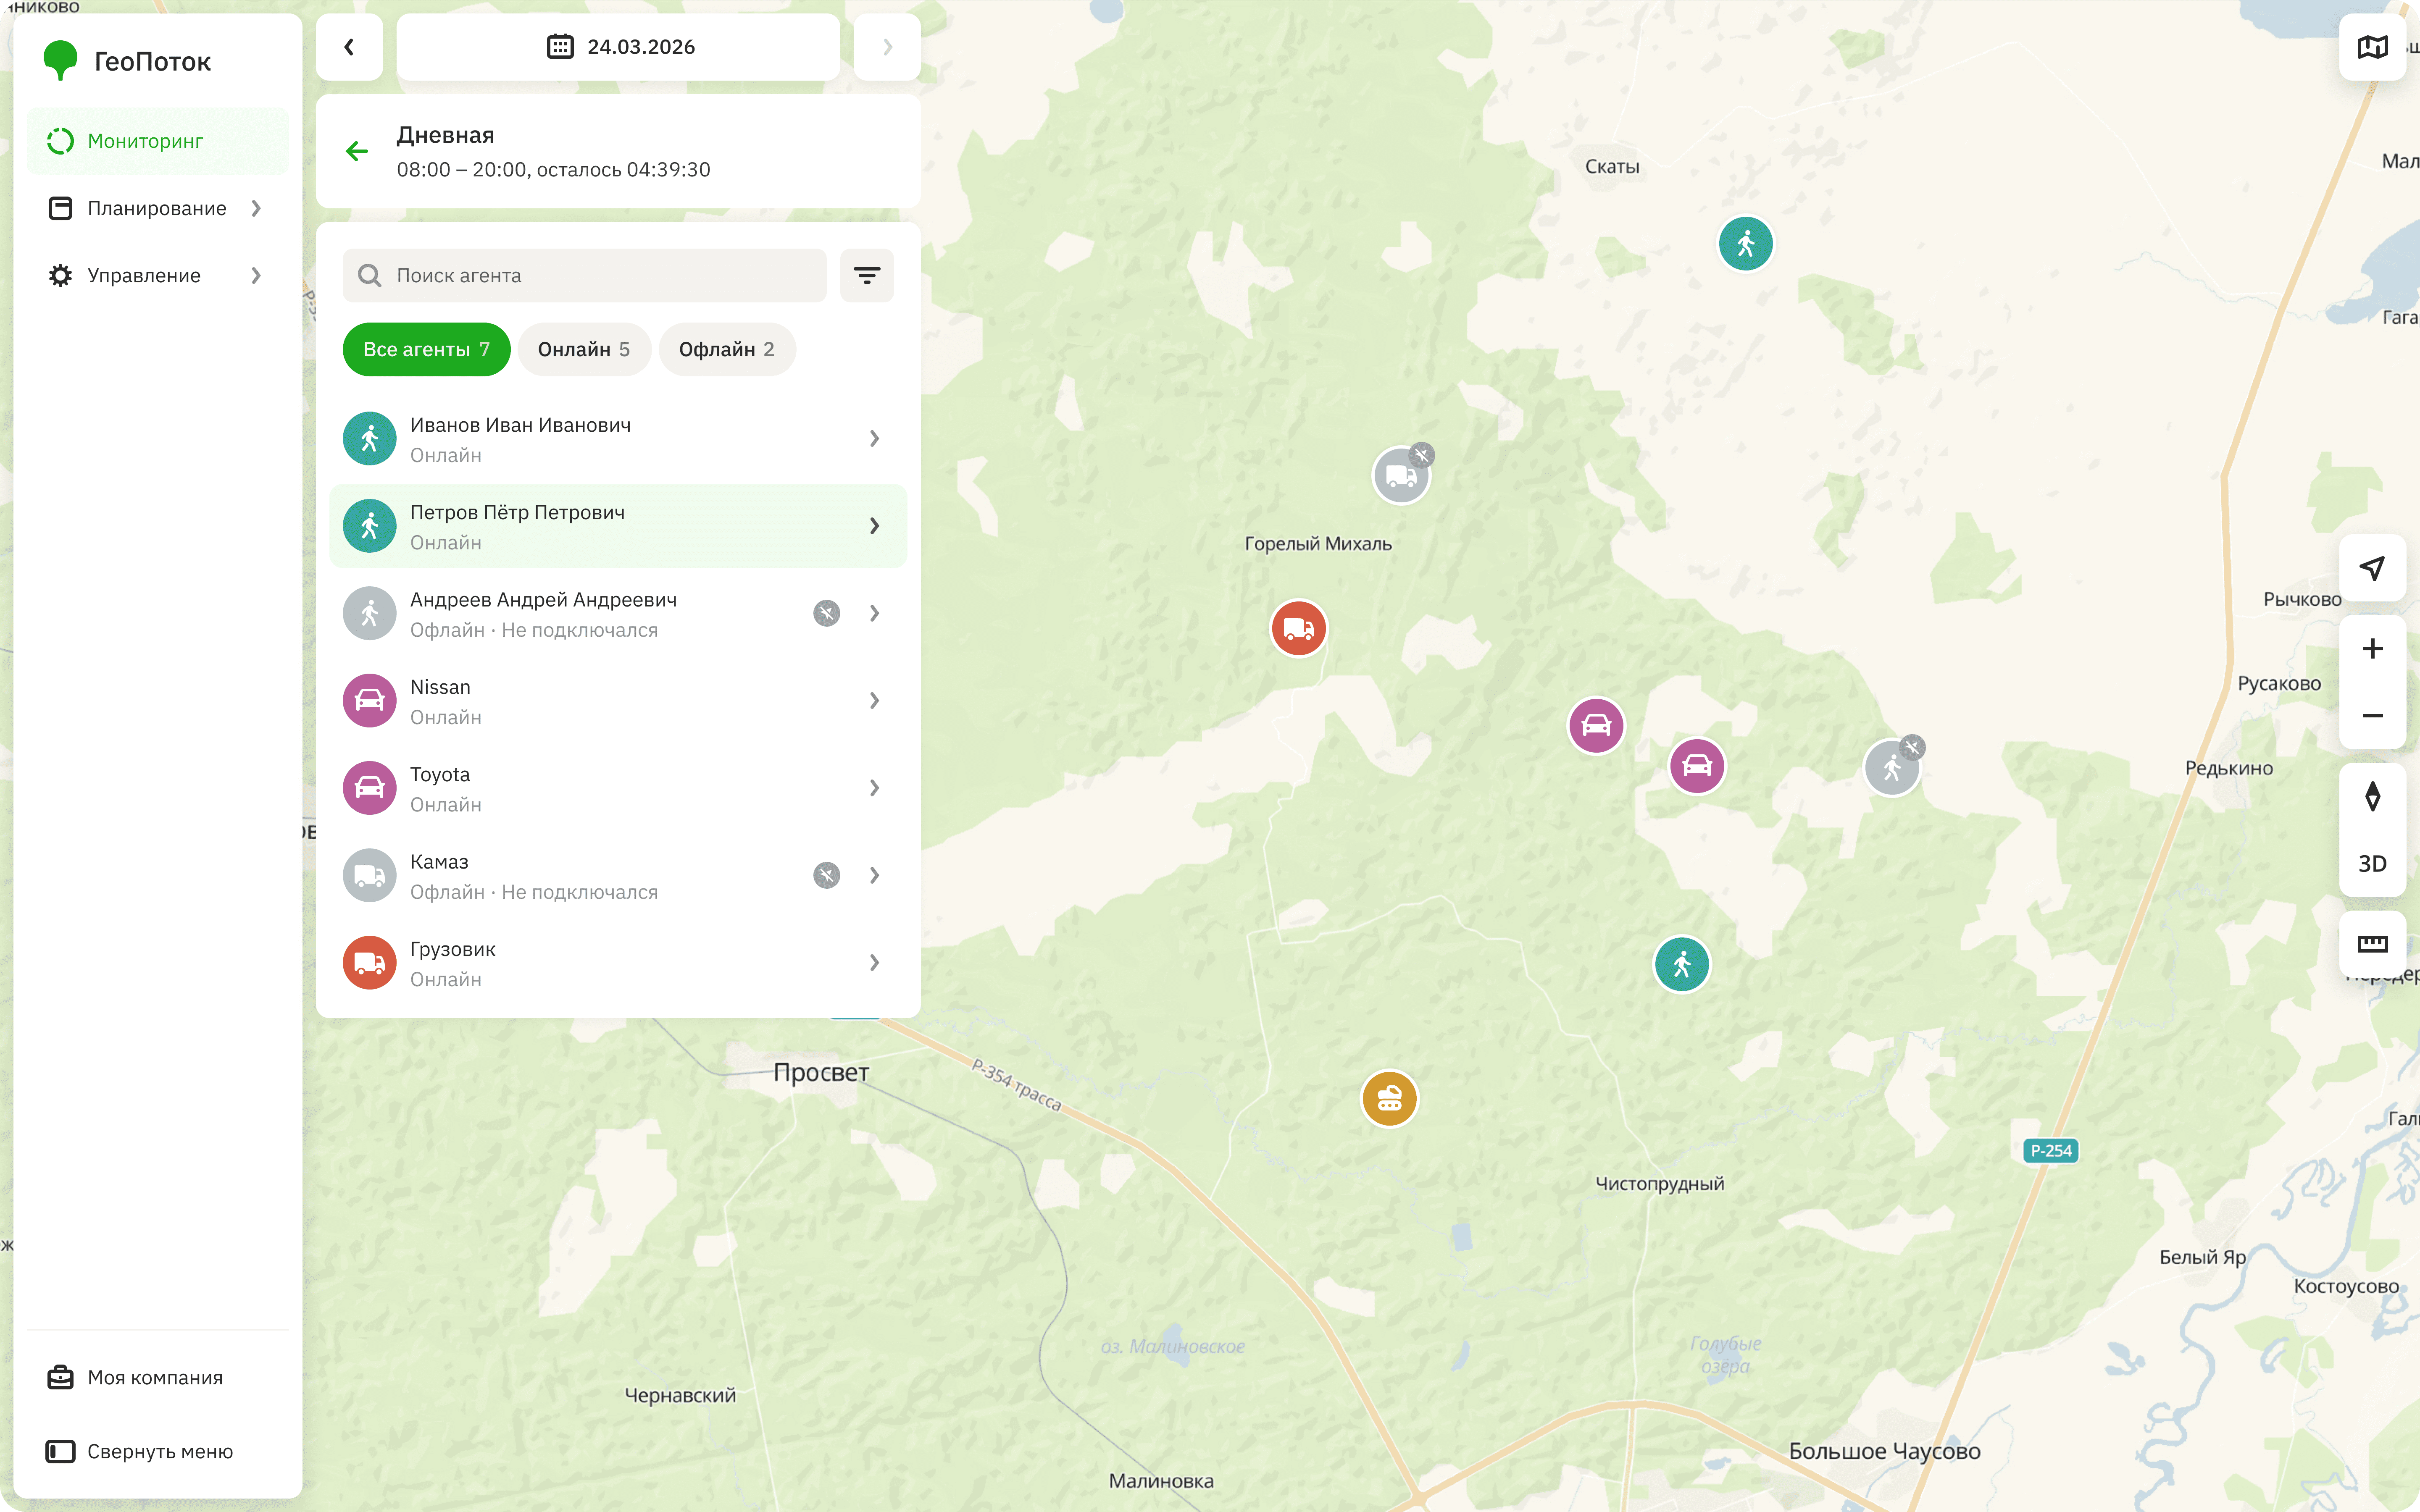Zoom out on the map
Viewport: 2420px width, 1512px height.
[2373, 716]
